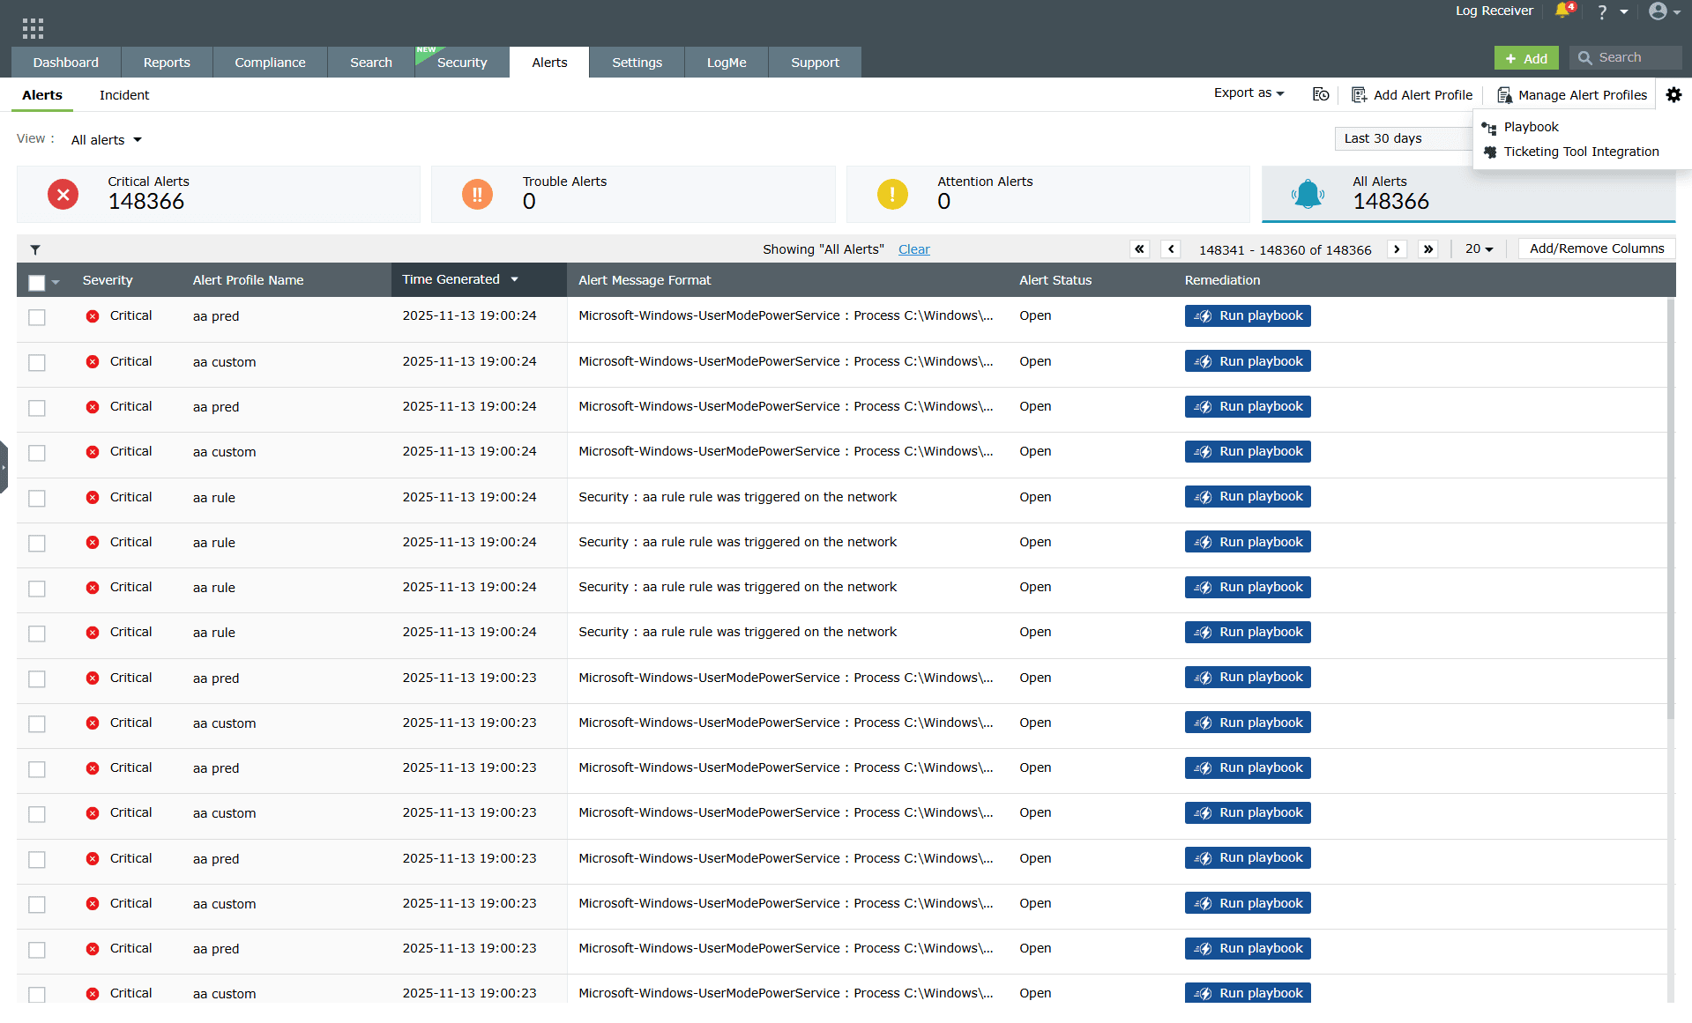1692x1023 pixels.
Task: Click the Add/Remove Columns button
Action: tap(1596, 248)
